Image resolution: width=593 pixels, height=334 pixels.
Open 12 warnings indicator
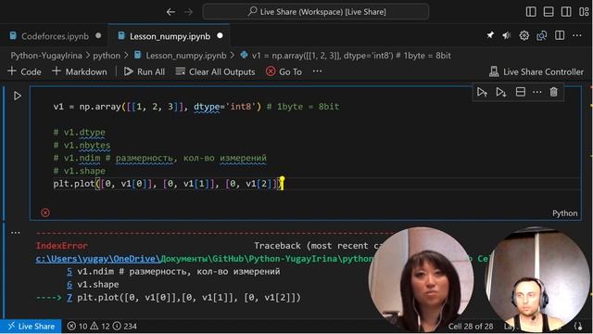click(100, 326)
